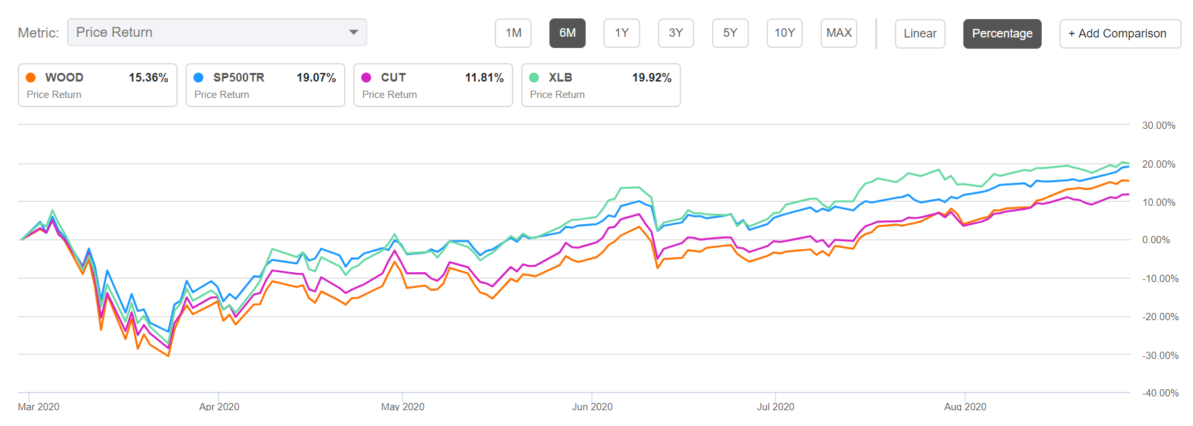Click the blue SP500TR legend dot

(x=199, y=78)
